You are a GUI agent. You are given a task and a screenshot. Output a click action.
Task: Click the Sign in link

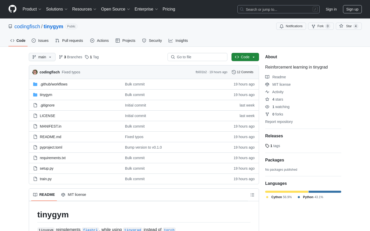click(331, 9)
